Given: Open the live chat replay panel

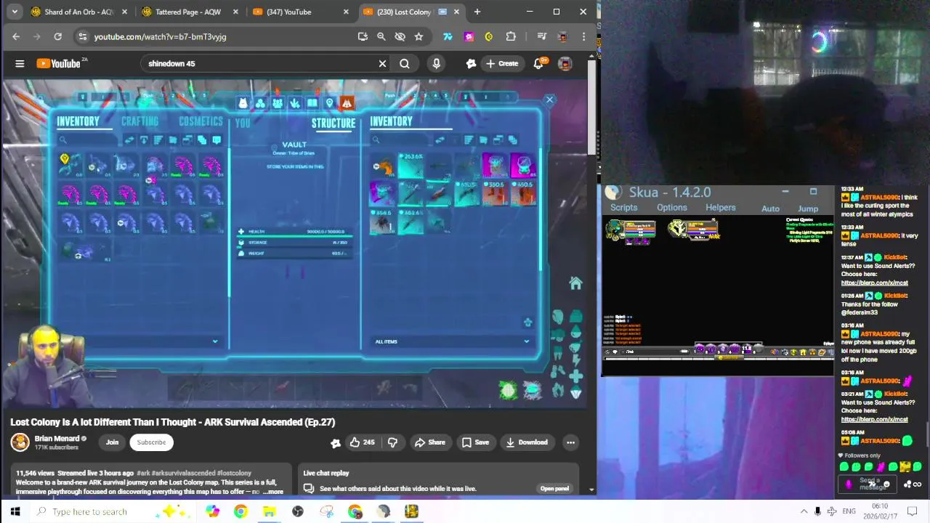Looking at the screenshot, I should click(554, 489).
